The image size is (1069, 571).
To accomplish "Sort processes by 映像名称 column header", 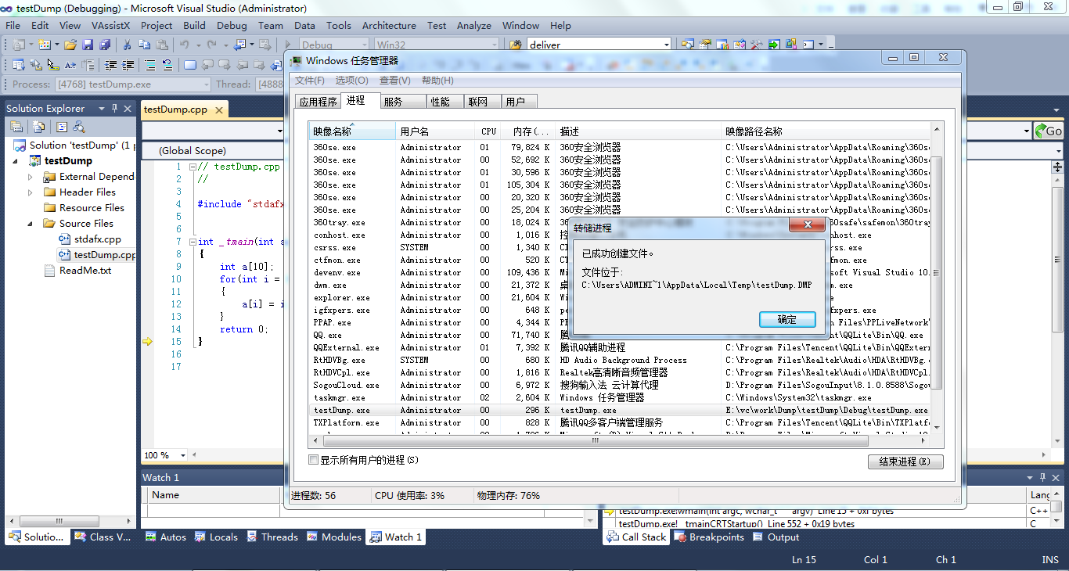I will tap(352, 131).
